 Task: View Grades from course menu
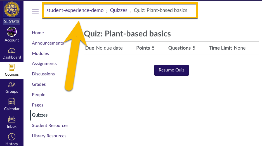point(39,84)
